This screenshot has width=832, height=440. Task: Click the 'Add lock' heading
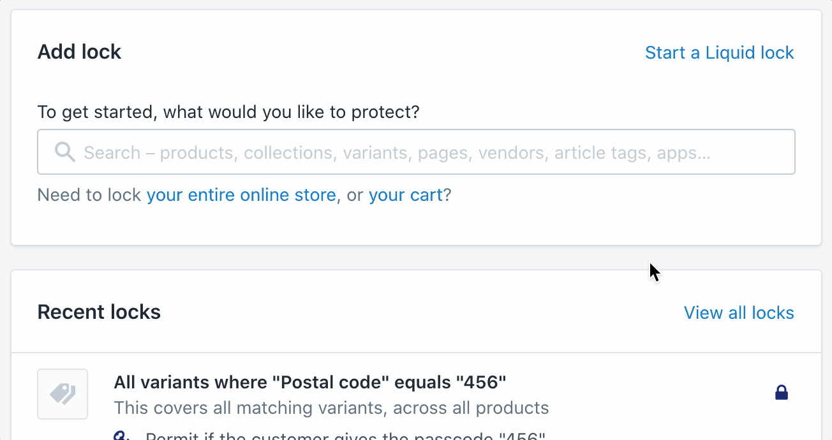pos(79,52)
